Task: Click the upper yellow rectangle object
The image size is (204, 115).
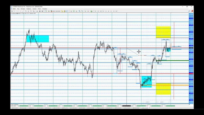Action: pos(163,32)
